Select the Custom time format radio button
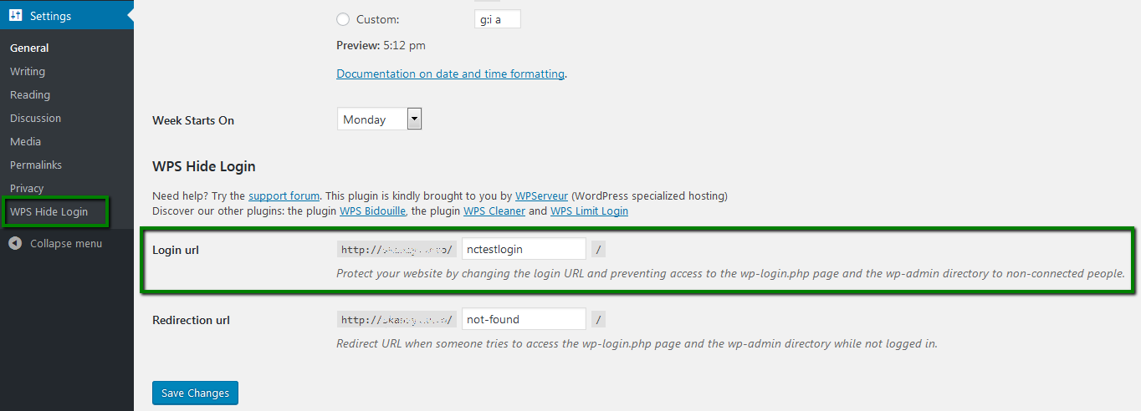This screenshot has width=1141, height=411. point(343,19)
